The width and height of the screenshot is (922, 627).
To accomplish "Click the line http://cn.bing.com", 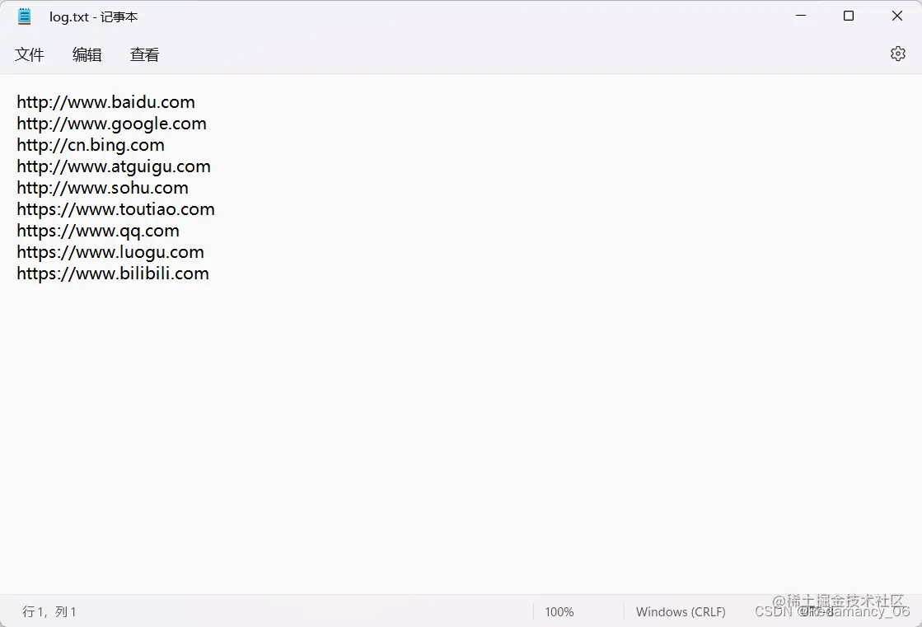I will pos(91,145).
